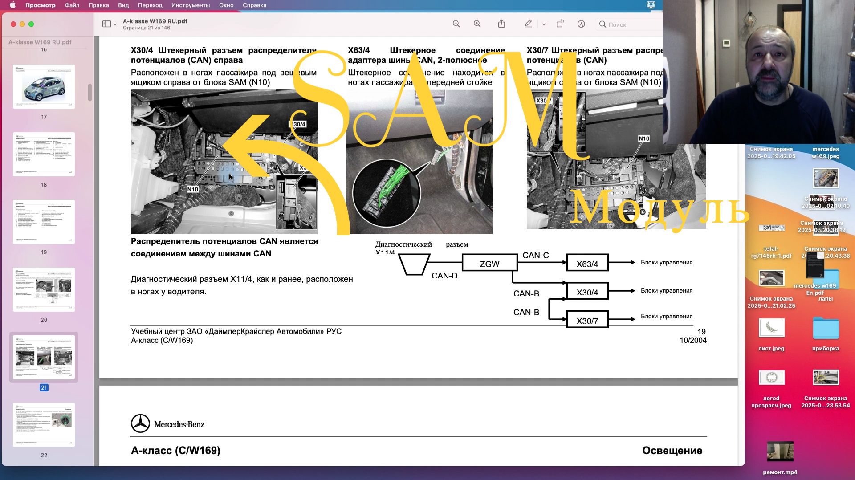
Task: Select the highlight pen tool
Action: [528, 24]
